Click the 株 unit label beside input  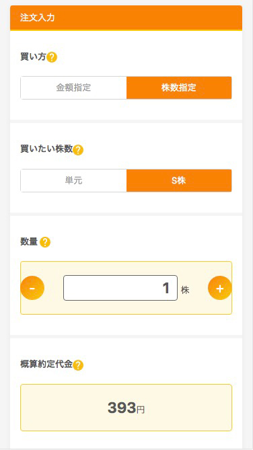click(x=185, y=290)
